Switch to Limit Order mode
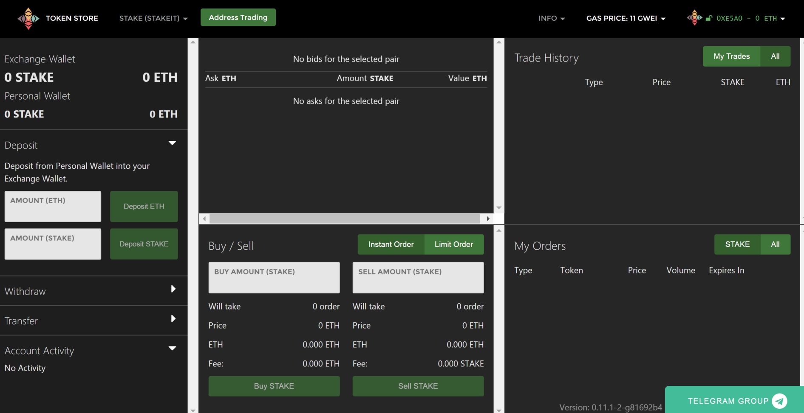 [454, 244]
